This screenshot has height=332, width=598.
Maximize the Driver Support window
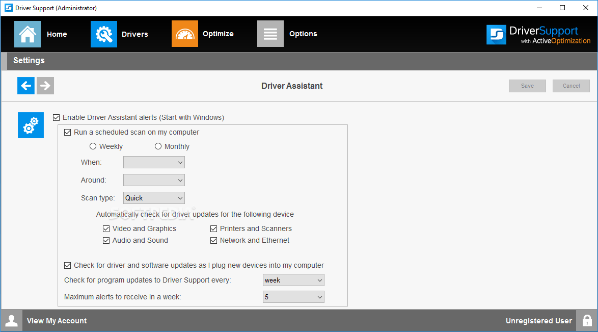[x=562, y=8]
